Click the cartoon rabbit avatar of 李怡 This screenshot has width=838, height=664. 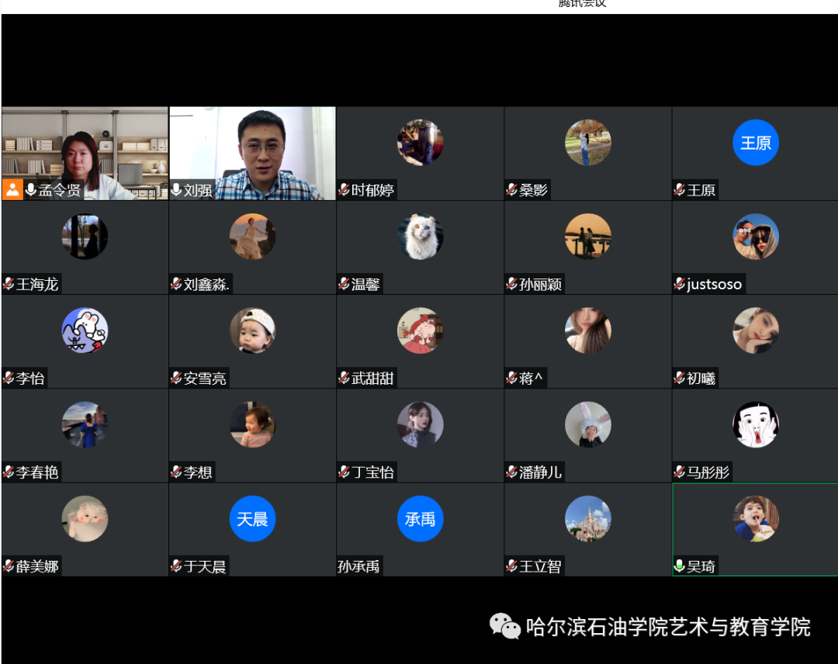(x=85, y=331)
